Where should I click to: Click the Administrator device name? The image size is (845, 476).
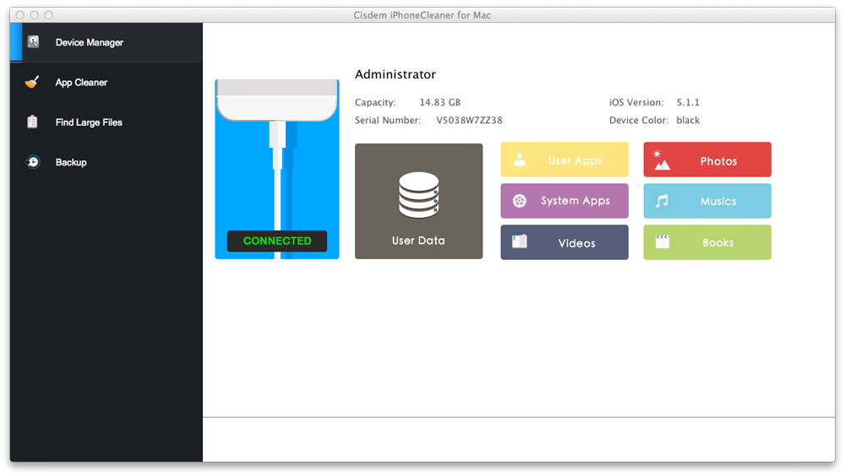pyautogui.click(x=395, y=74)
